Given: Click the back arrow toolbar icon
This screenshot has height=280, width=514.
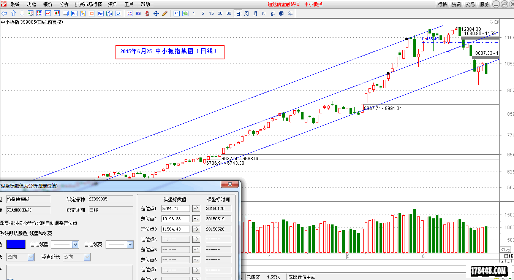Looking at the screenshot, I should point(5,13).
